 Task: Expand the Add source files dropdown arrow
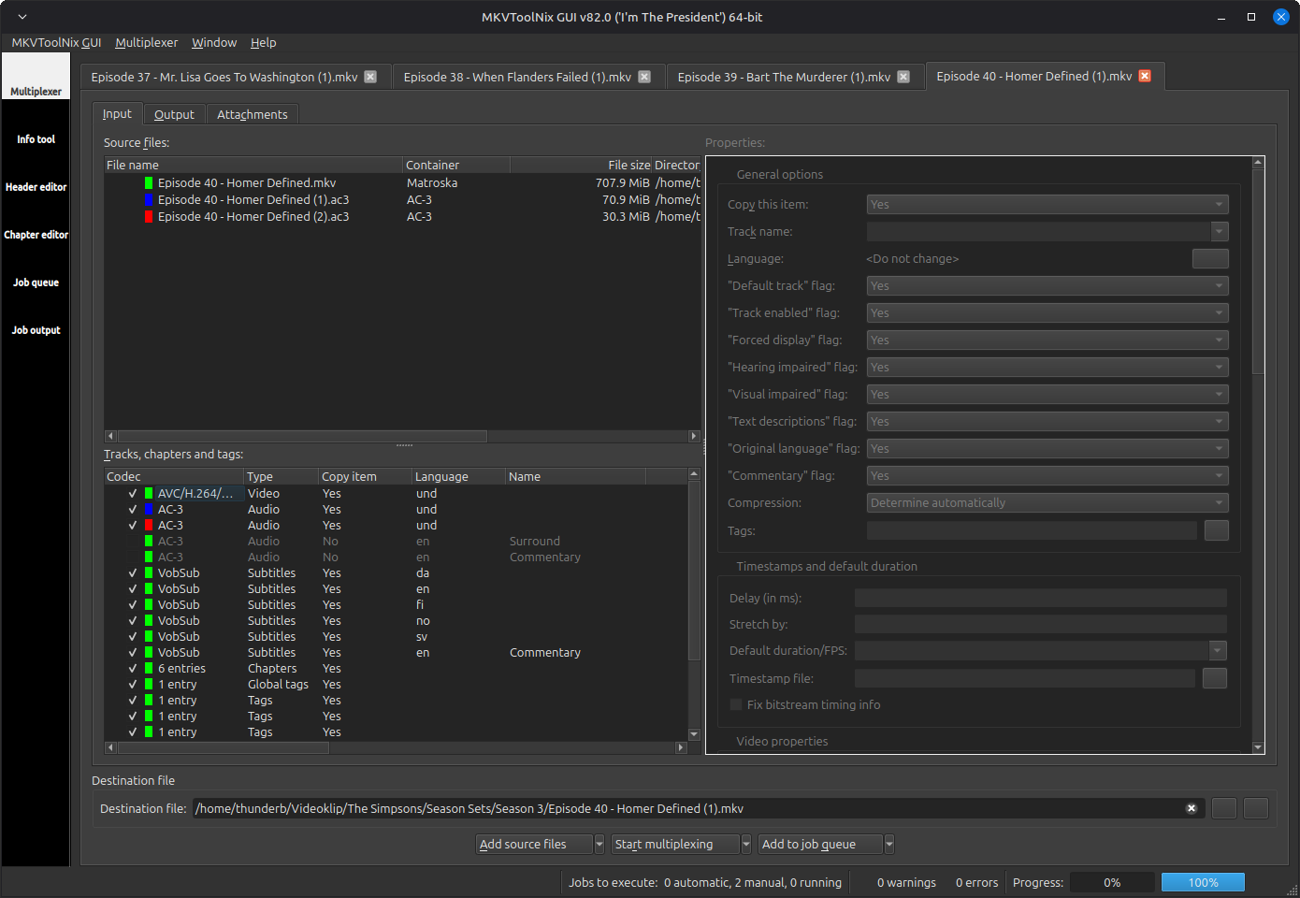click(x=599, y=845)
